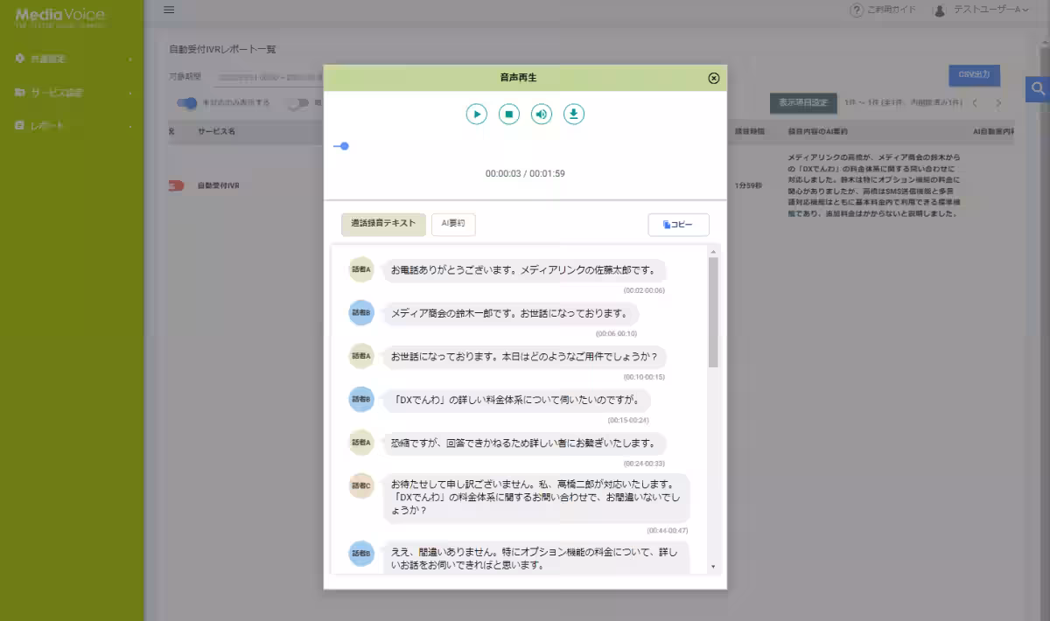Click the hamburger menu icon at top
This screenshot has height=621, width=1050.
[169, 10]
